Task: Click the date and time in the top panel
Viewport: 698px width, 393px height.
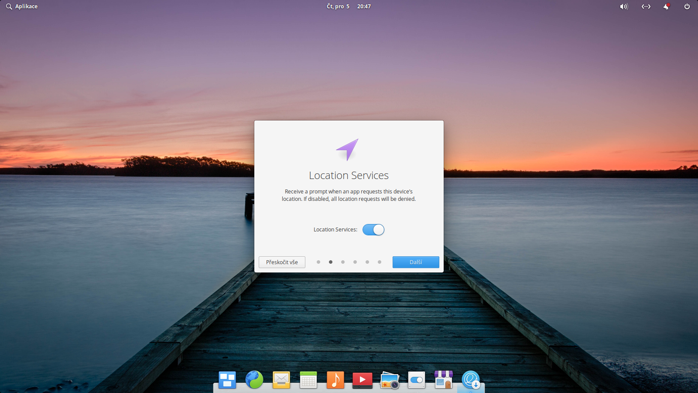Action: click(x=347, y=6)
